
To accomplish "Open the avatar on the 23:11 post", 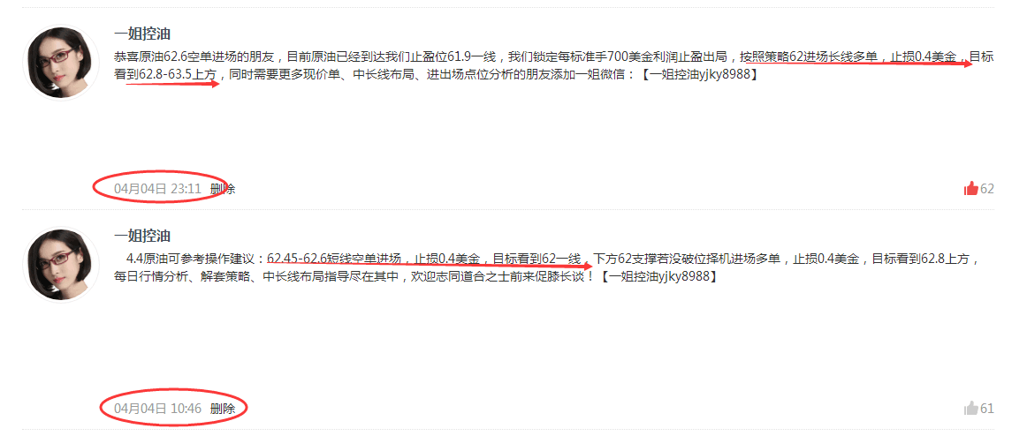I will 61,62.
